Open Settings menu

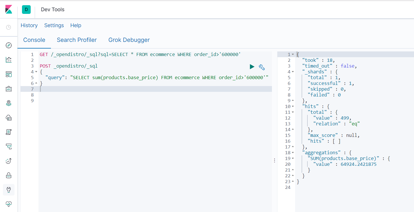click(x=54, y=25)
